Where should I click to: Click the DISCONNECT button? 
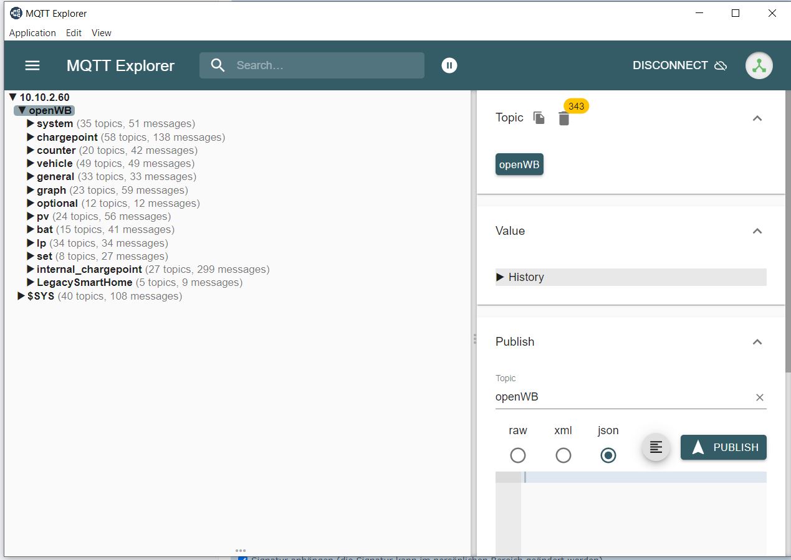click(x=679, y=65)
